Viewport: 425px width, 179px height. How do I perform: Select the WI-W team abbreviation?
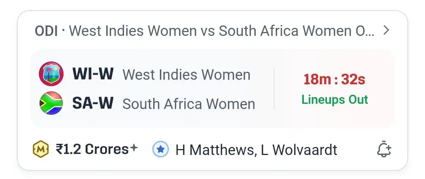pyautogui.click(x=93, y=74)
